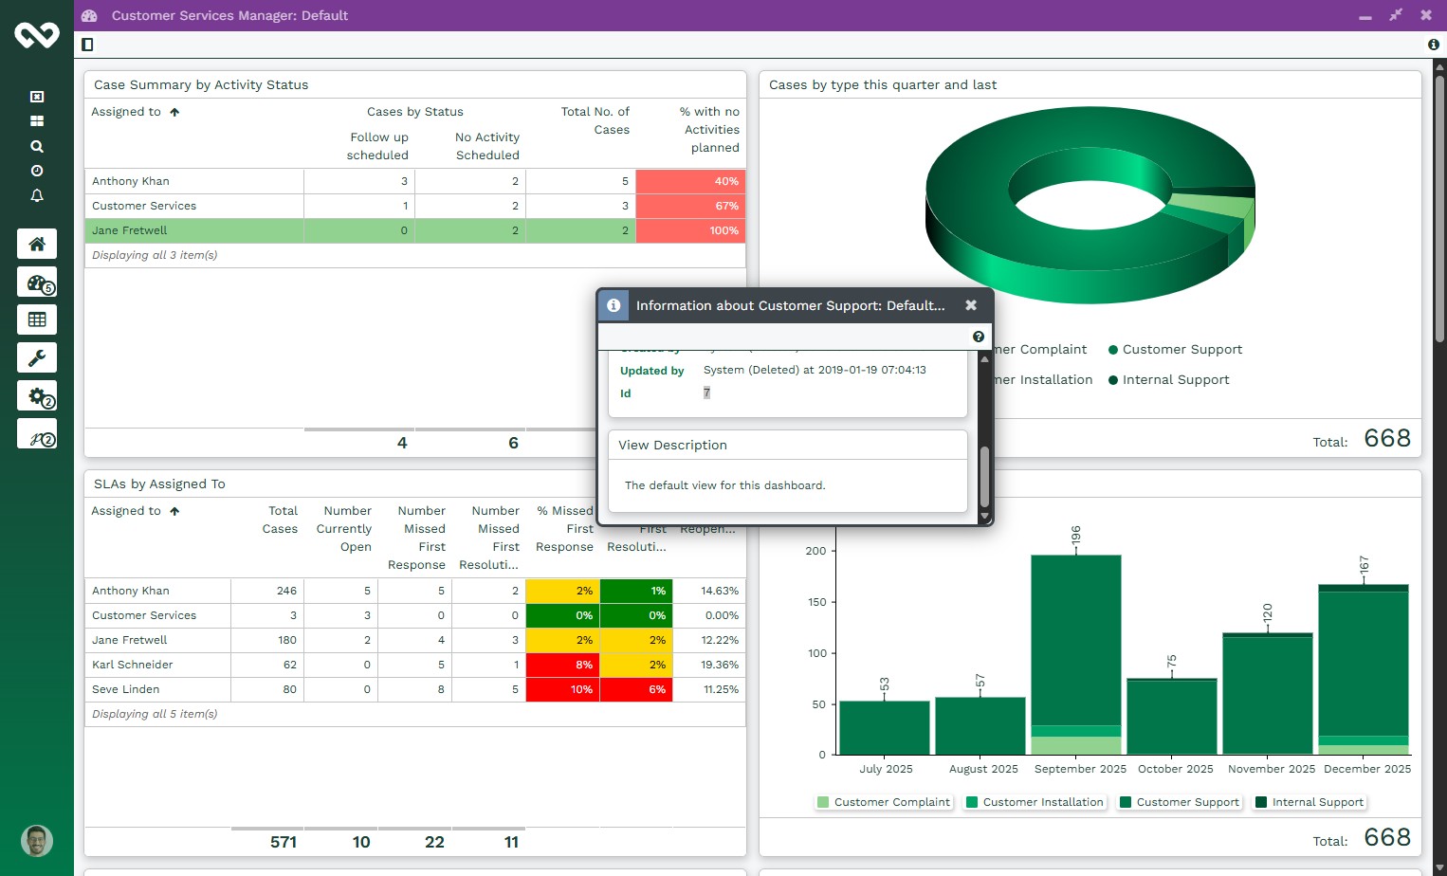Open user profile avatar at bottom left

coord(37,841)
